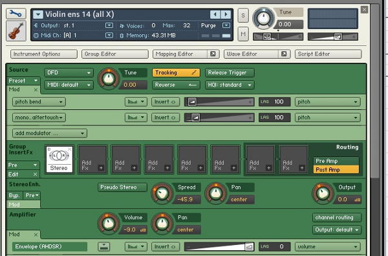This screenshot has height=256, width=388.
Task: Open the Output st. 1 dropdown
Action: coord(109,25)
